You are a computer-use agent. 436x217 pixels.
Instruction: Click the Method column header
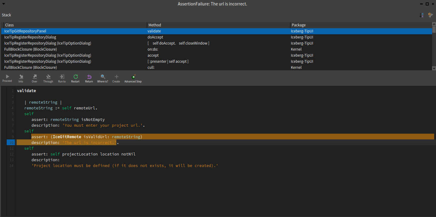(218, 25)
